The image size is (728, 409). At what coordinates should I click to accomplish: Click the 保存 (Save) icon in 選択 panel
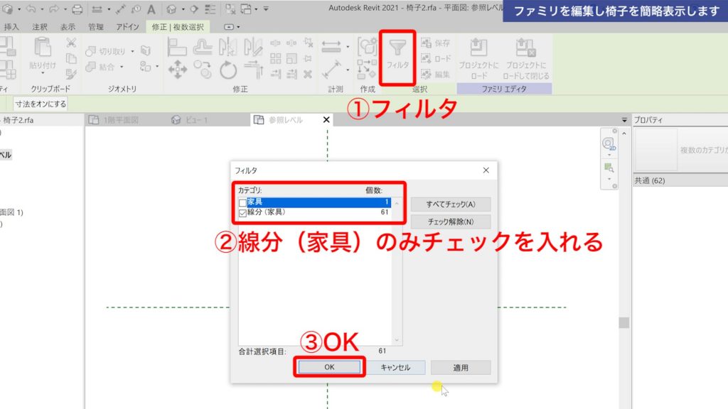tap(427, 42)
